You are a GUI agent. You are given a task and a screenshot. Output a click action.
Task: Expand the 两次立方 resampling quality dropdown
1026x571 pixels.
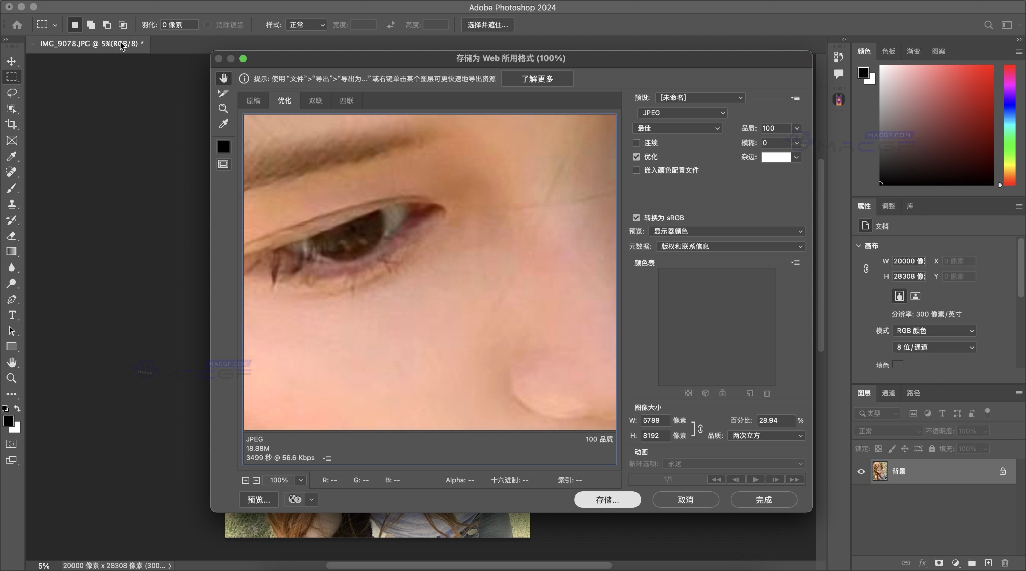(766, 436)
